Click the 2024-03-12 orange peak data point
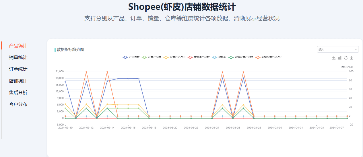 [86, 72]
